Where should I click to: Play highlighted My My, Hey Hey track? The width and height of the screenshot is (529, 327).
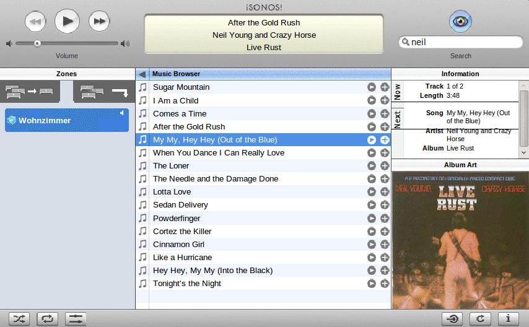372,140
